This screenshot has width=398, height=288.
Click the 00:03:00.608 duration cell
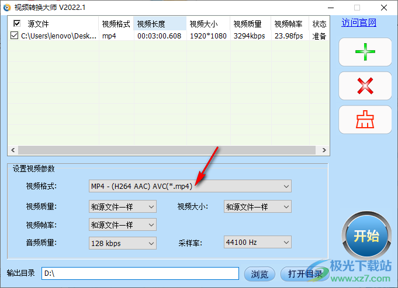[160, 36]
